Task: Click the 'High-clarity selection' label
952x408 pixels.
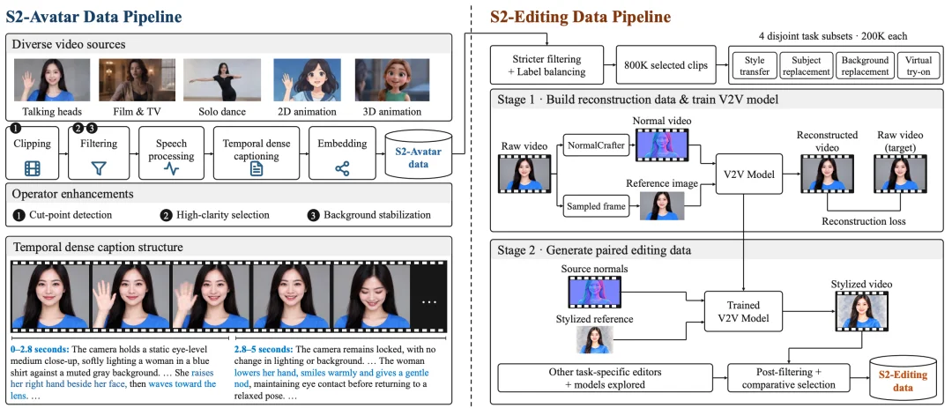Action: coord(223,215)
